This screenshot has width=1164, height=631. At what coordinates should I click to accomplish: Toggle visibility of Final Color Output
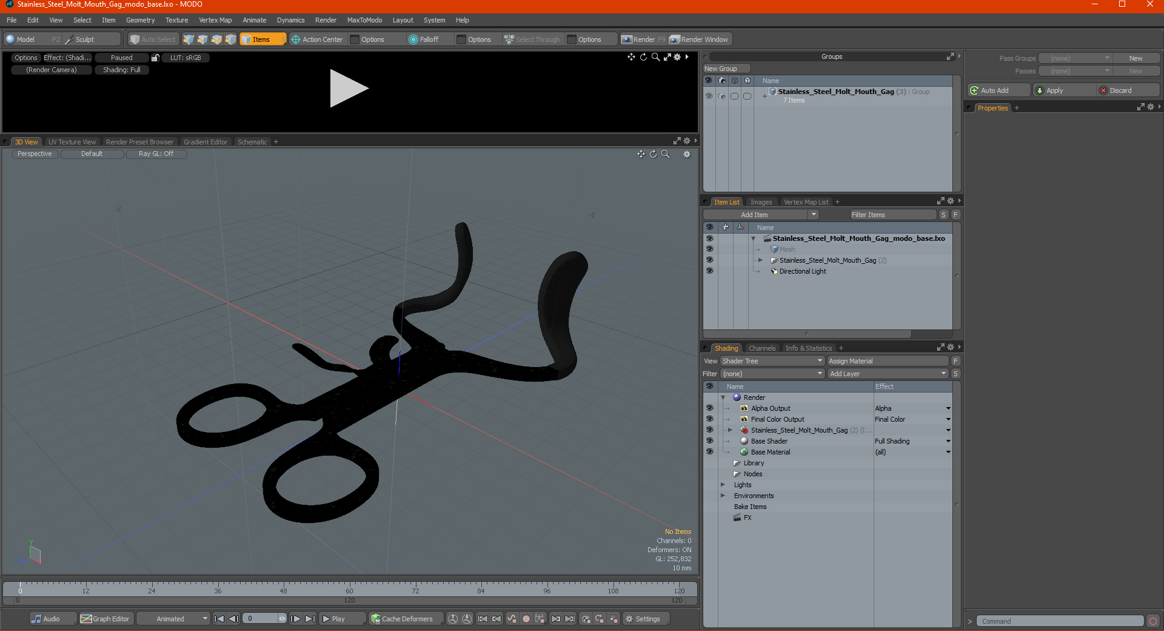click(x=709, y=419)
